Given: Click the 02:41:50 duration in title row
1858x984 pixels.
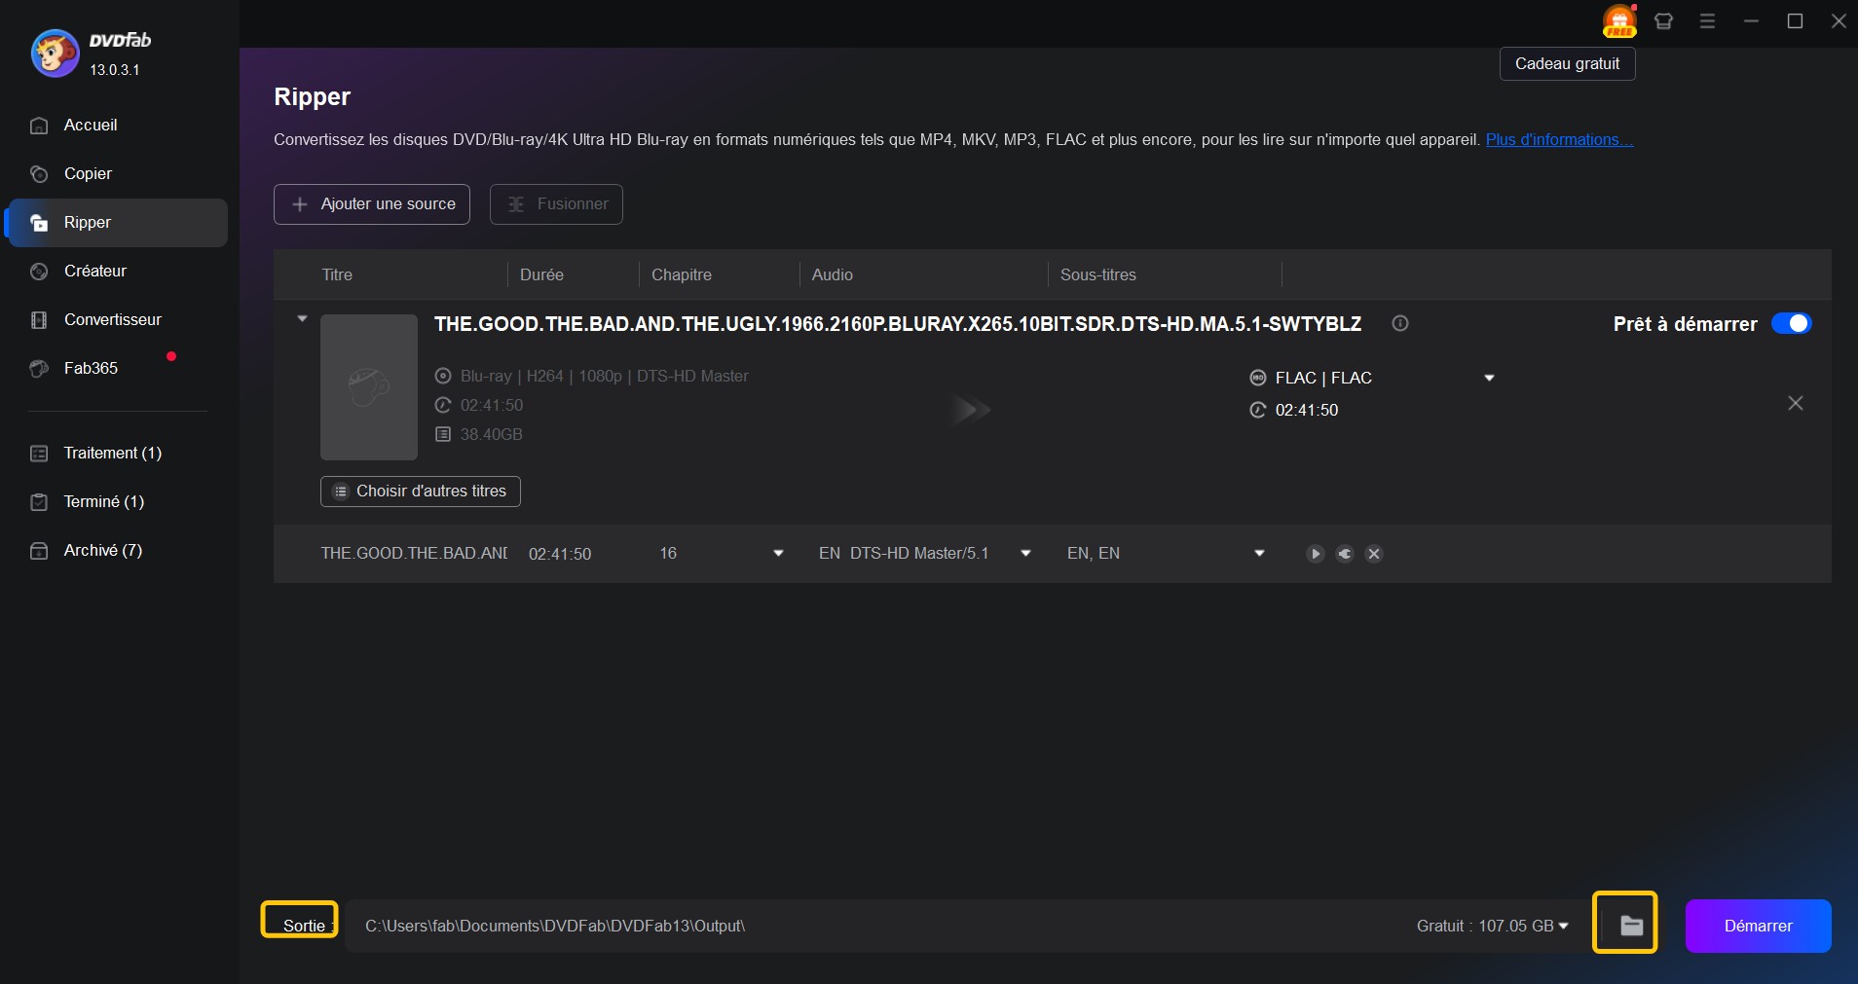Looking at the screenshot, I should [x=560, y=554].
